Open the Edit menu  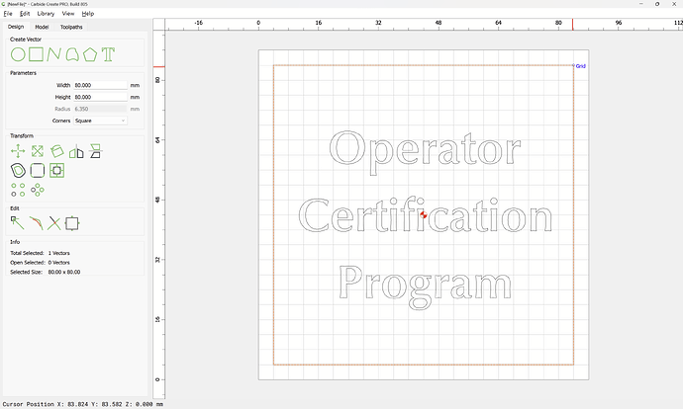25,14
